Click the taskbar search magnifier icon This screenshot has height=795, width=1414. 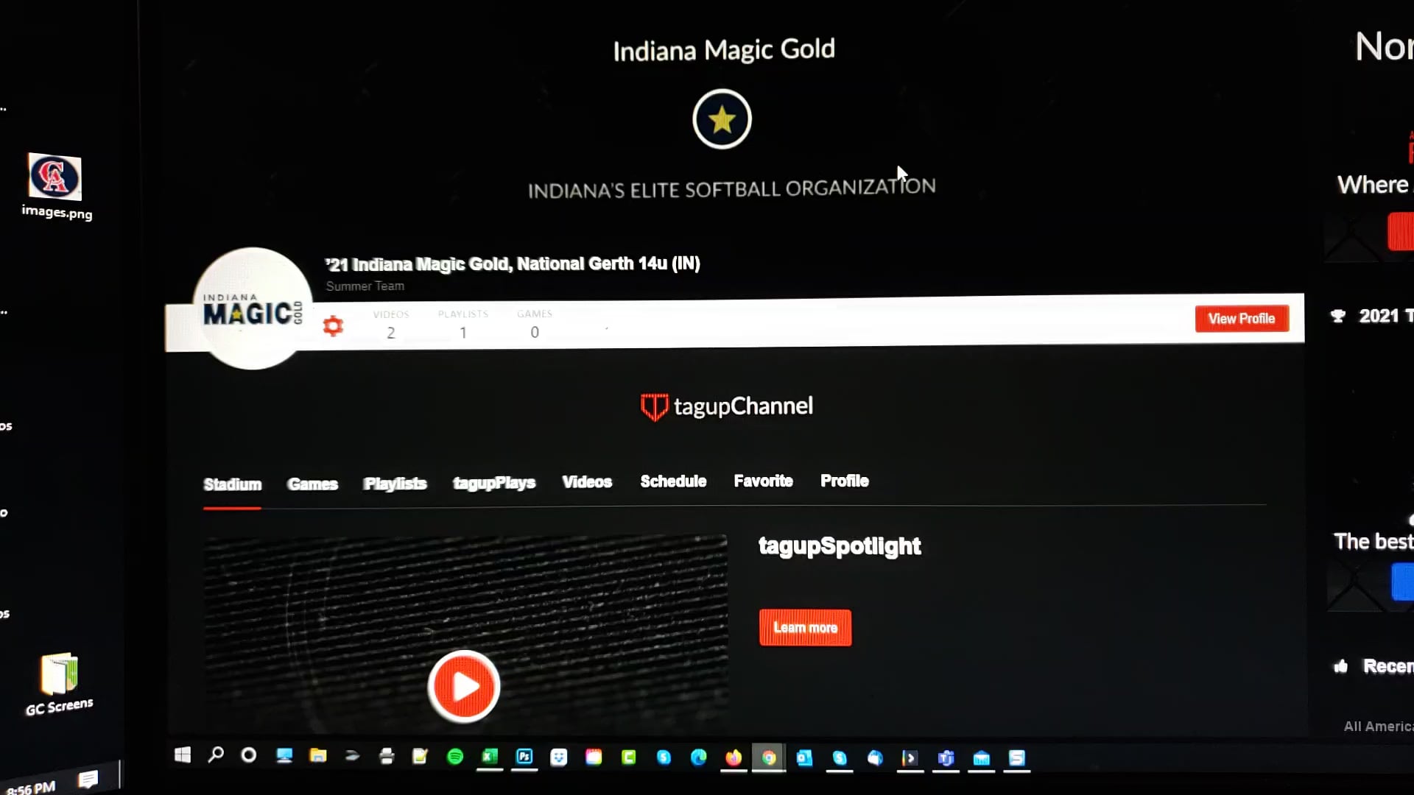pyautogui.click(x=216, y=755)
